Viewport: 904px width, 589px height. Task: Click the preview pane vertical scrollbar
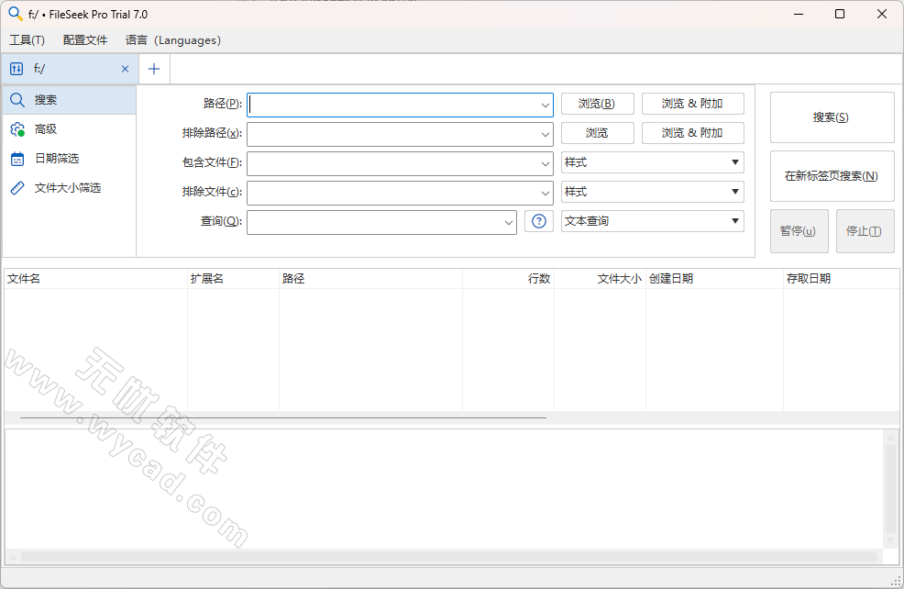point(890,489)
